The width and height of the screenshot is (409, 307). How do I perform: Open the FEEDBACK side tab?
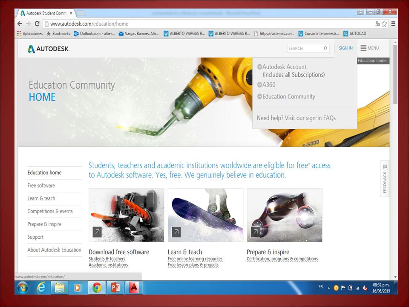(385, 179)
